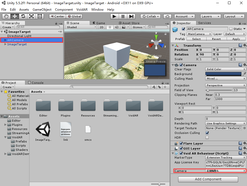Viewport: 247px width, 186px height.
Task: Click the Pause button
Action: point(123,16)
